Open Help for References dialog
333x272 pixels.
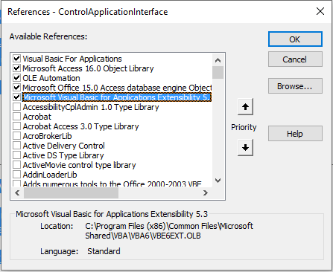pos(295,134)
